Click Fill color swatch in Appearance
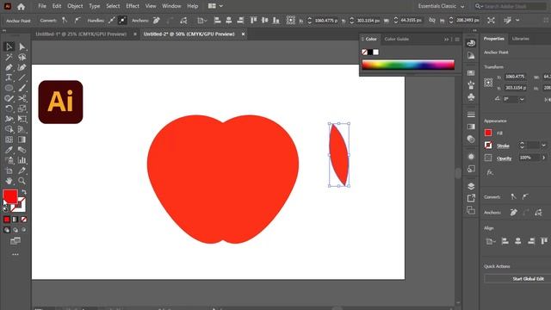551x310 pixels. (x=488, y=133)
